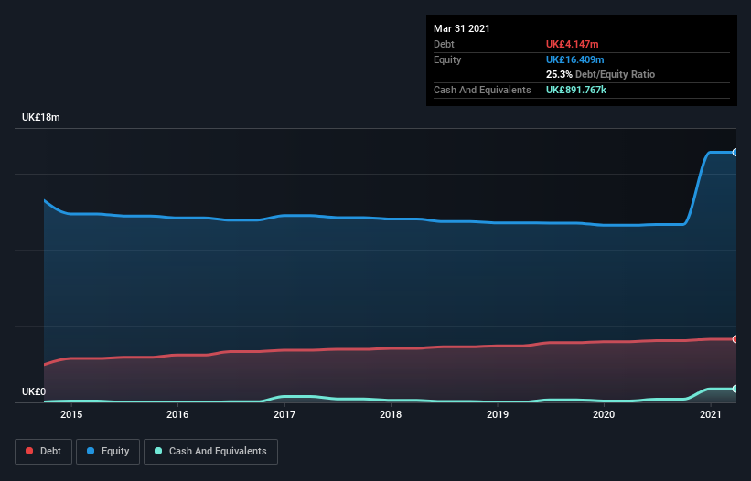Click the Debt row label in tooltip
This screenshot has height=481, width=751.
(444, 44)
